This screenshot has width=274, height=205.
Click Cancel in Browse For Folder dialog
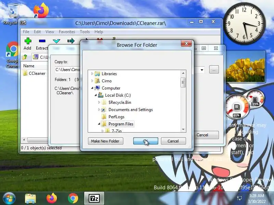(x=173, y=141)
